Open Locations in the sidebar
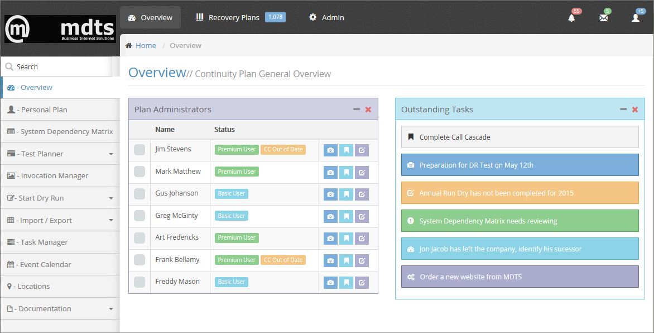 click(60, 287)
